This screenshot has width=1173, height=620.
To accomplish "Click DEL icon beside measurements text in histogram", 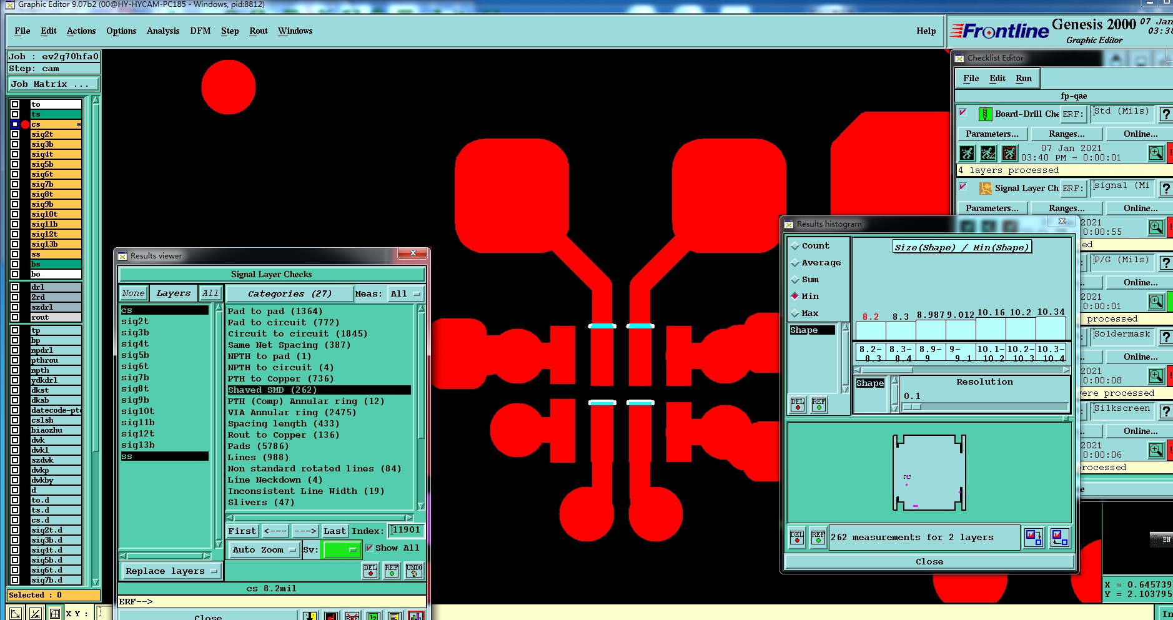I will pyautogui.click(x=797, y=537).
